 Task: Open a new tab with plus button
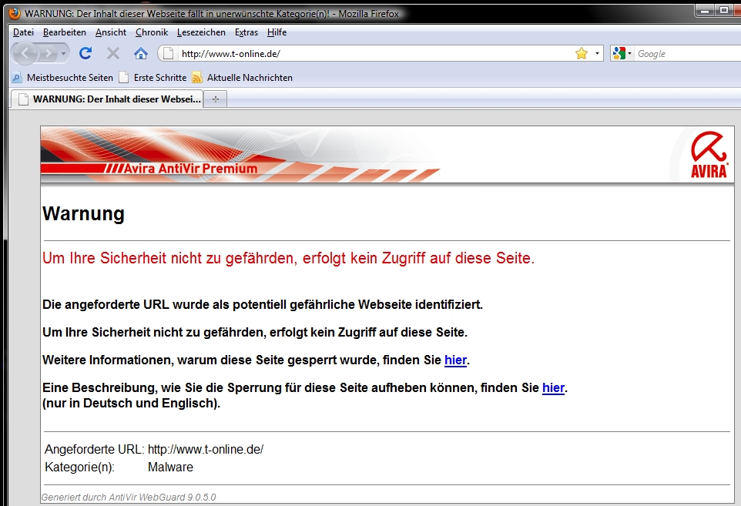pos(216,99)
